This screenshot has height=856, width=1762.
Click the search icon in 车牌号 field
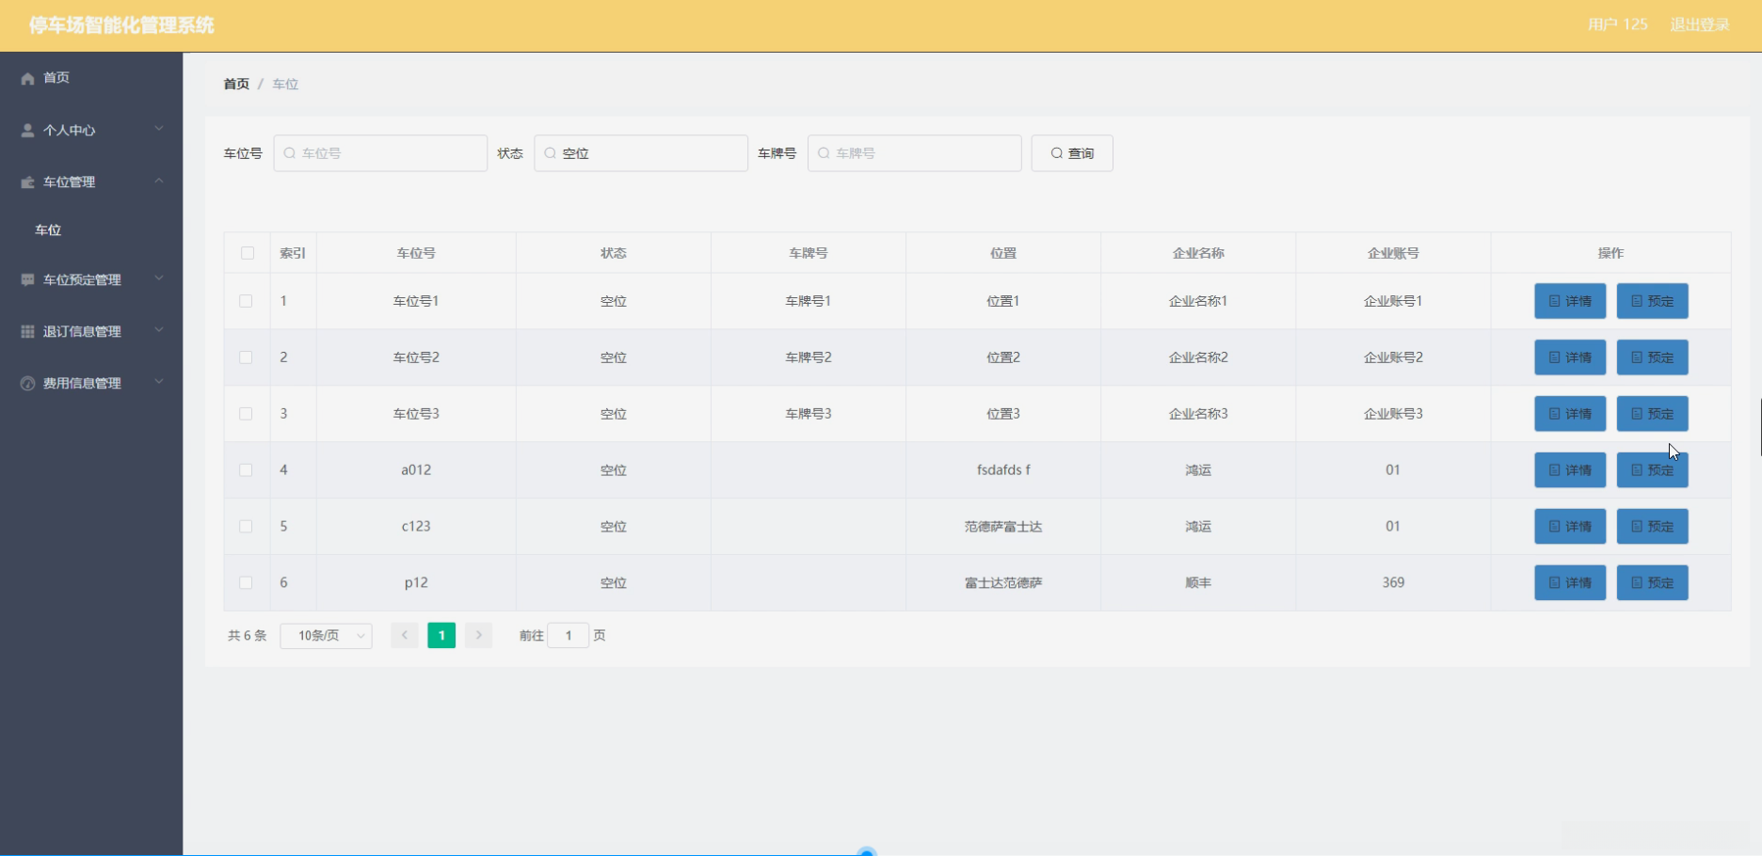[x=825, y=153]
